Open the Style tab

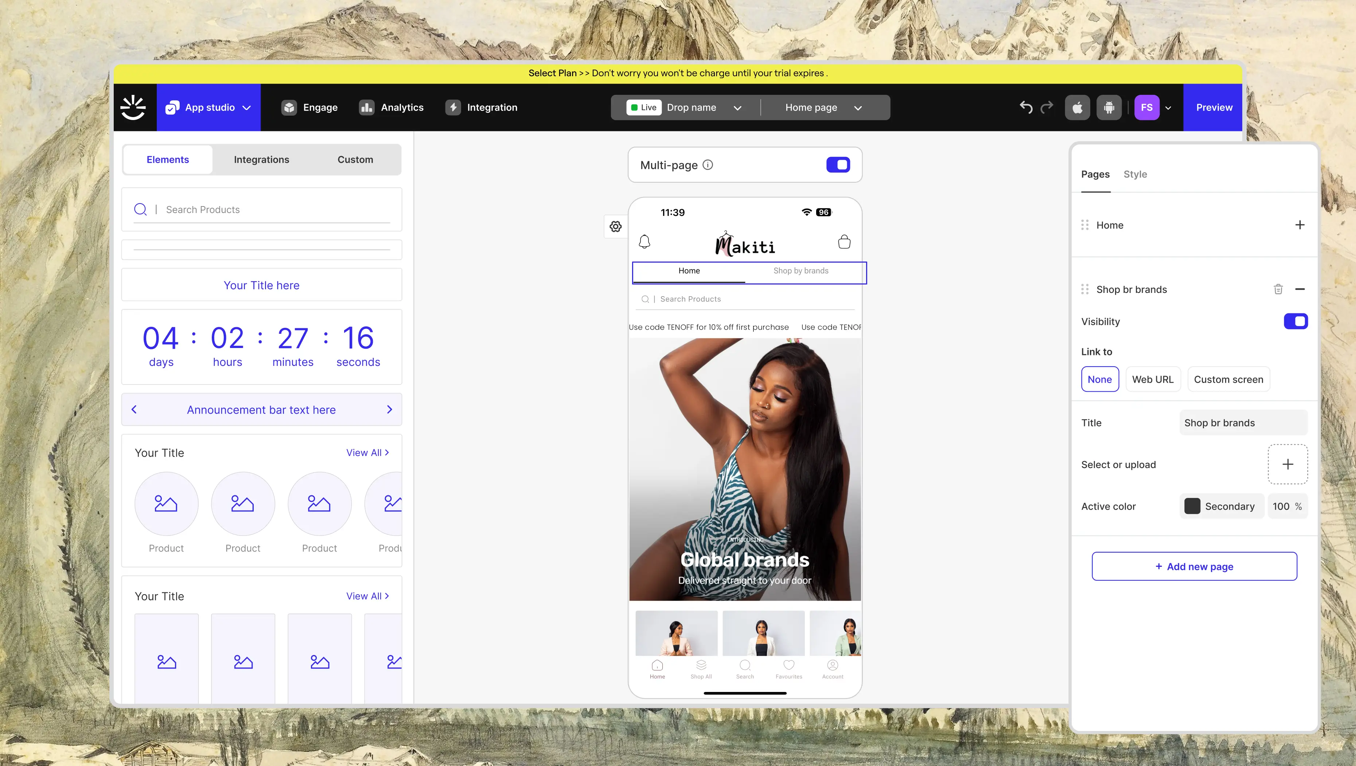(x=1135, y=174)
